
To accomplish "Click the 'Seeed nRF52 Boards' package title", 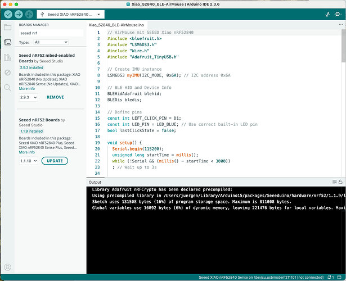I will click(39, 120).
